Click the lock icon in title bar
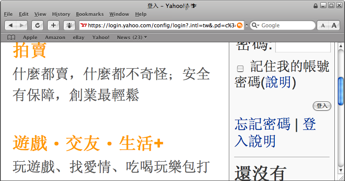This screenshot has width=345, height=181. [315, 6]
